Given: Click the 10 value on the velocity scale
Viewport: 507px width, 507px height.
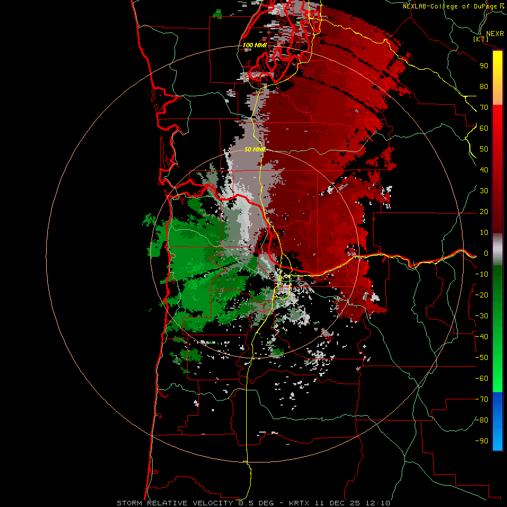Looking at the screenshot, I should [484, 233].
